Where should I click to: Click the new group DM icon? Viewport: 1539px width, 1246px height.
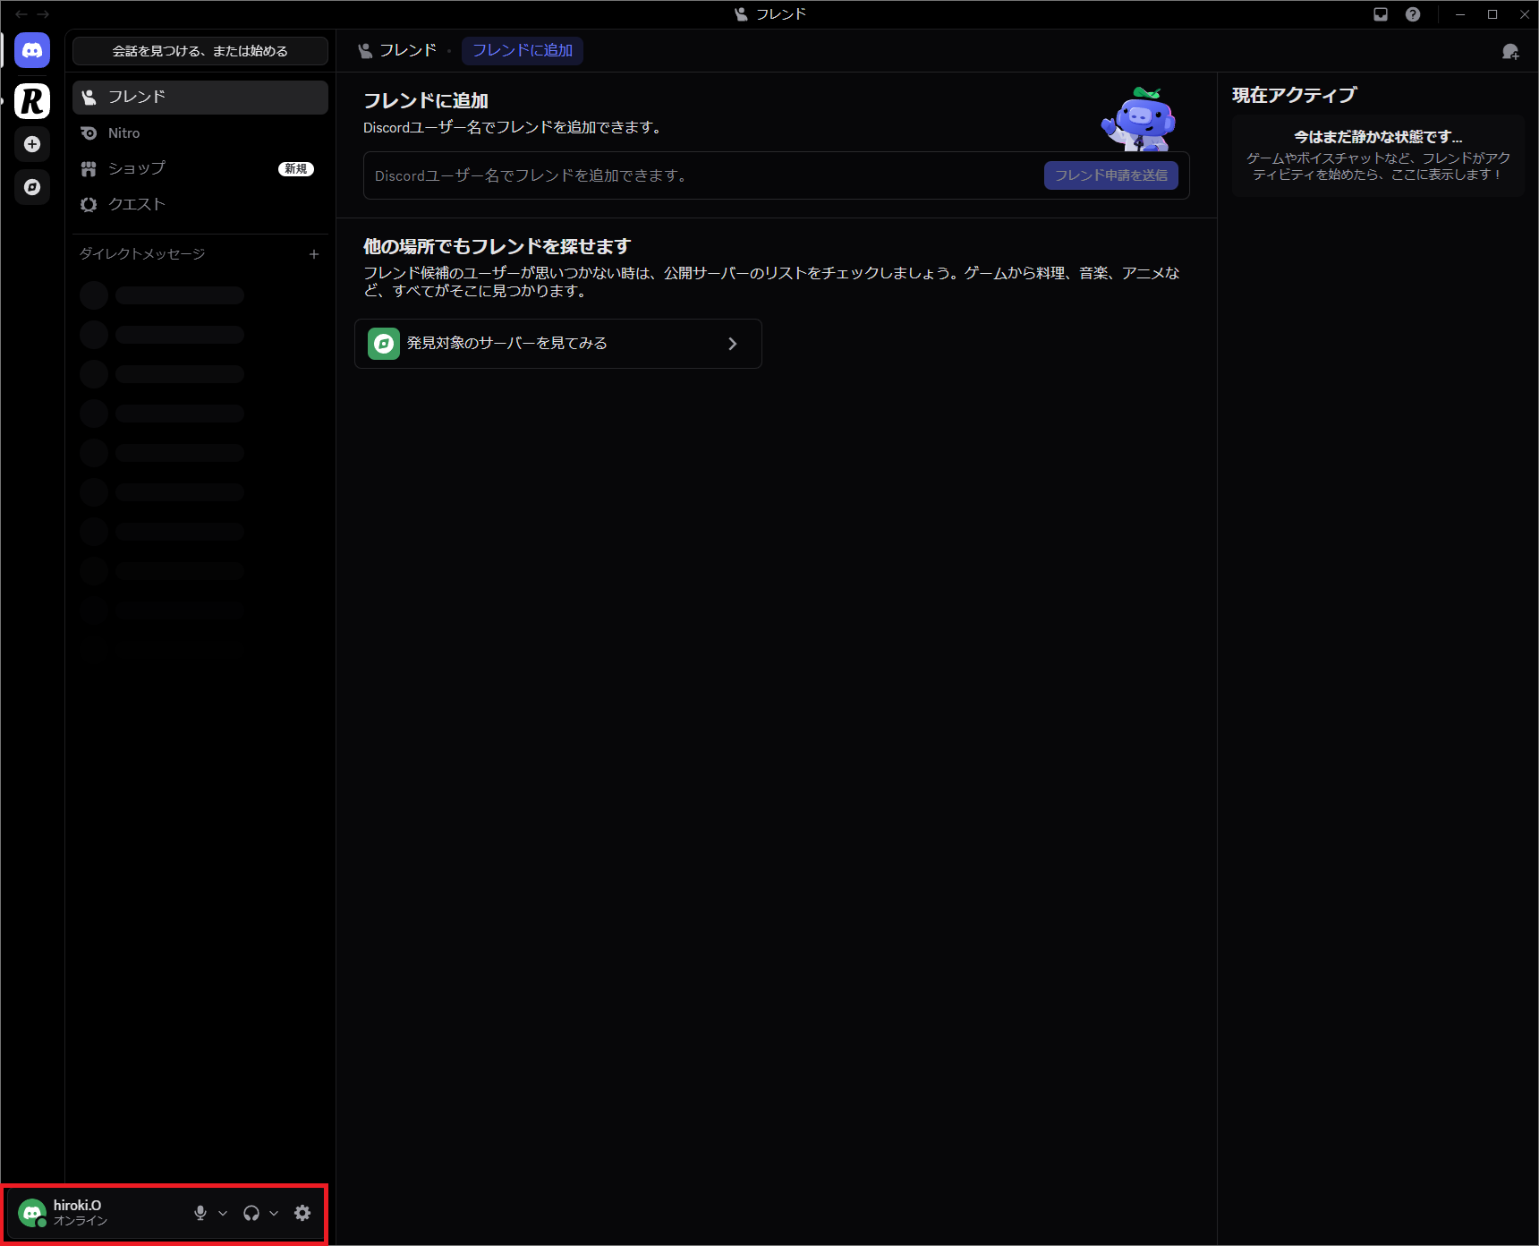(x=1510, y=52)
